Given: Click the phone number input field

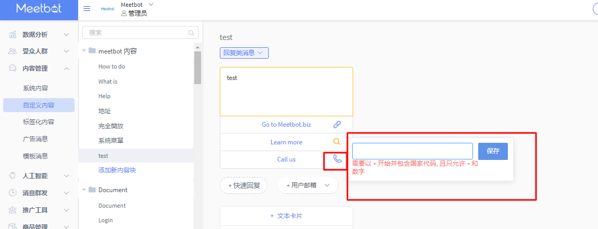Looking at the screenshot, I should pyautogui.click(x=412, y=151).
